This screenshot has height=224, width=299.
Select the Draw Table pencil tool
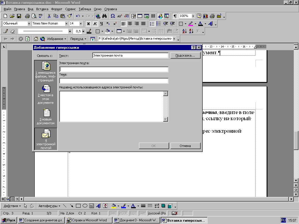[6, 31]
